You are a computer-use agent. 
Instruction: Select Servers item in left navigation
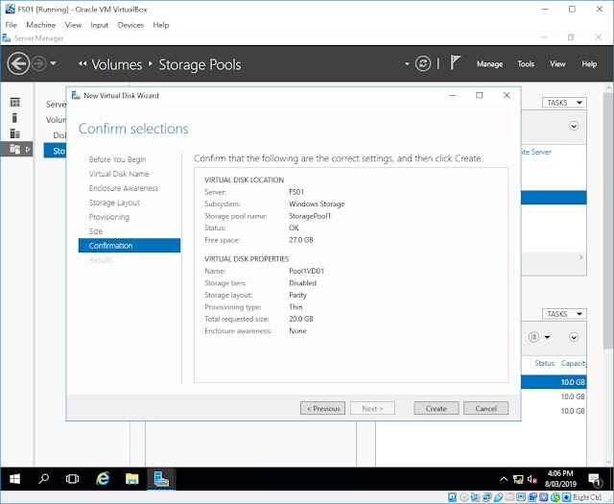56,105
